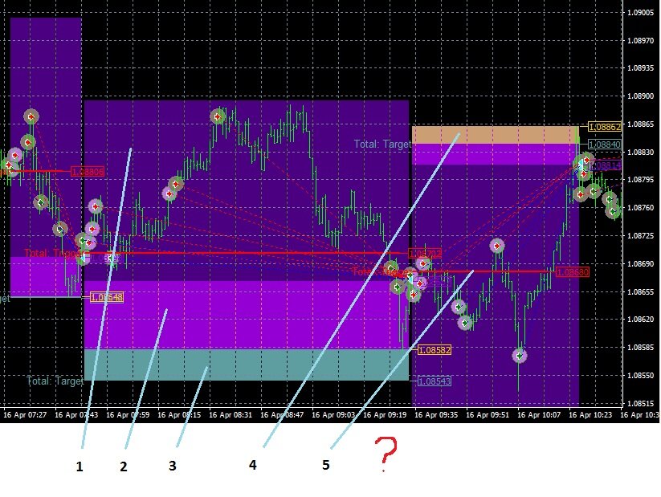This screenshot has height=497, width=661.
Task: Select the teal target zone rectangle
Action: [247, 365]
